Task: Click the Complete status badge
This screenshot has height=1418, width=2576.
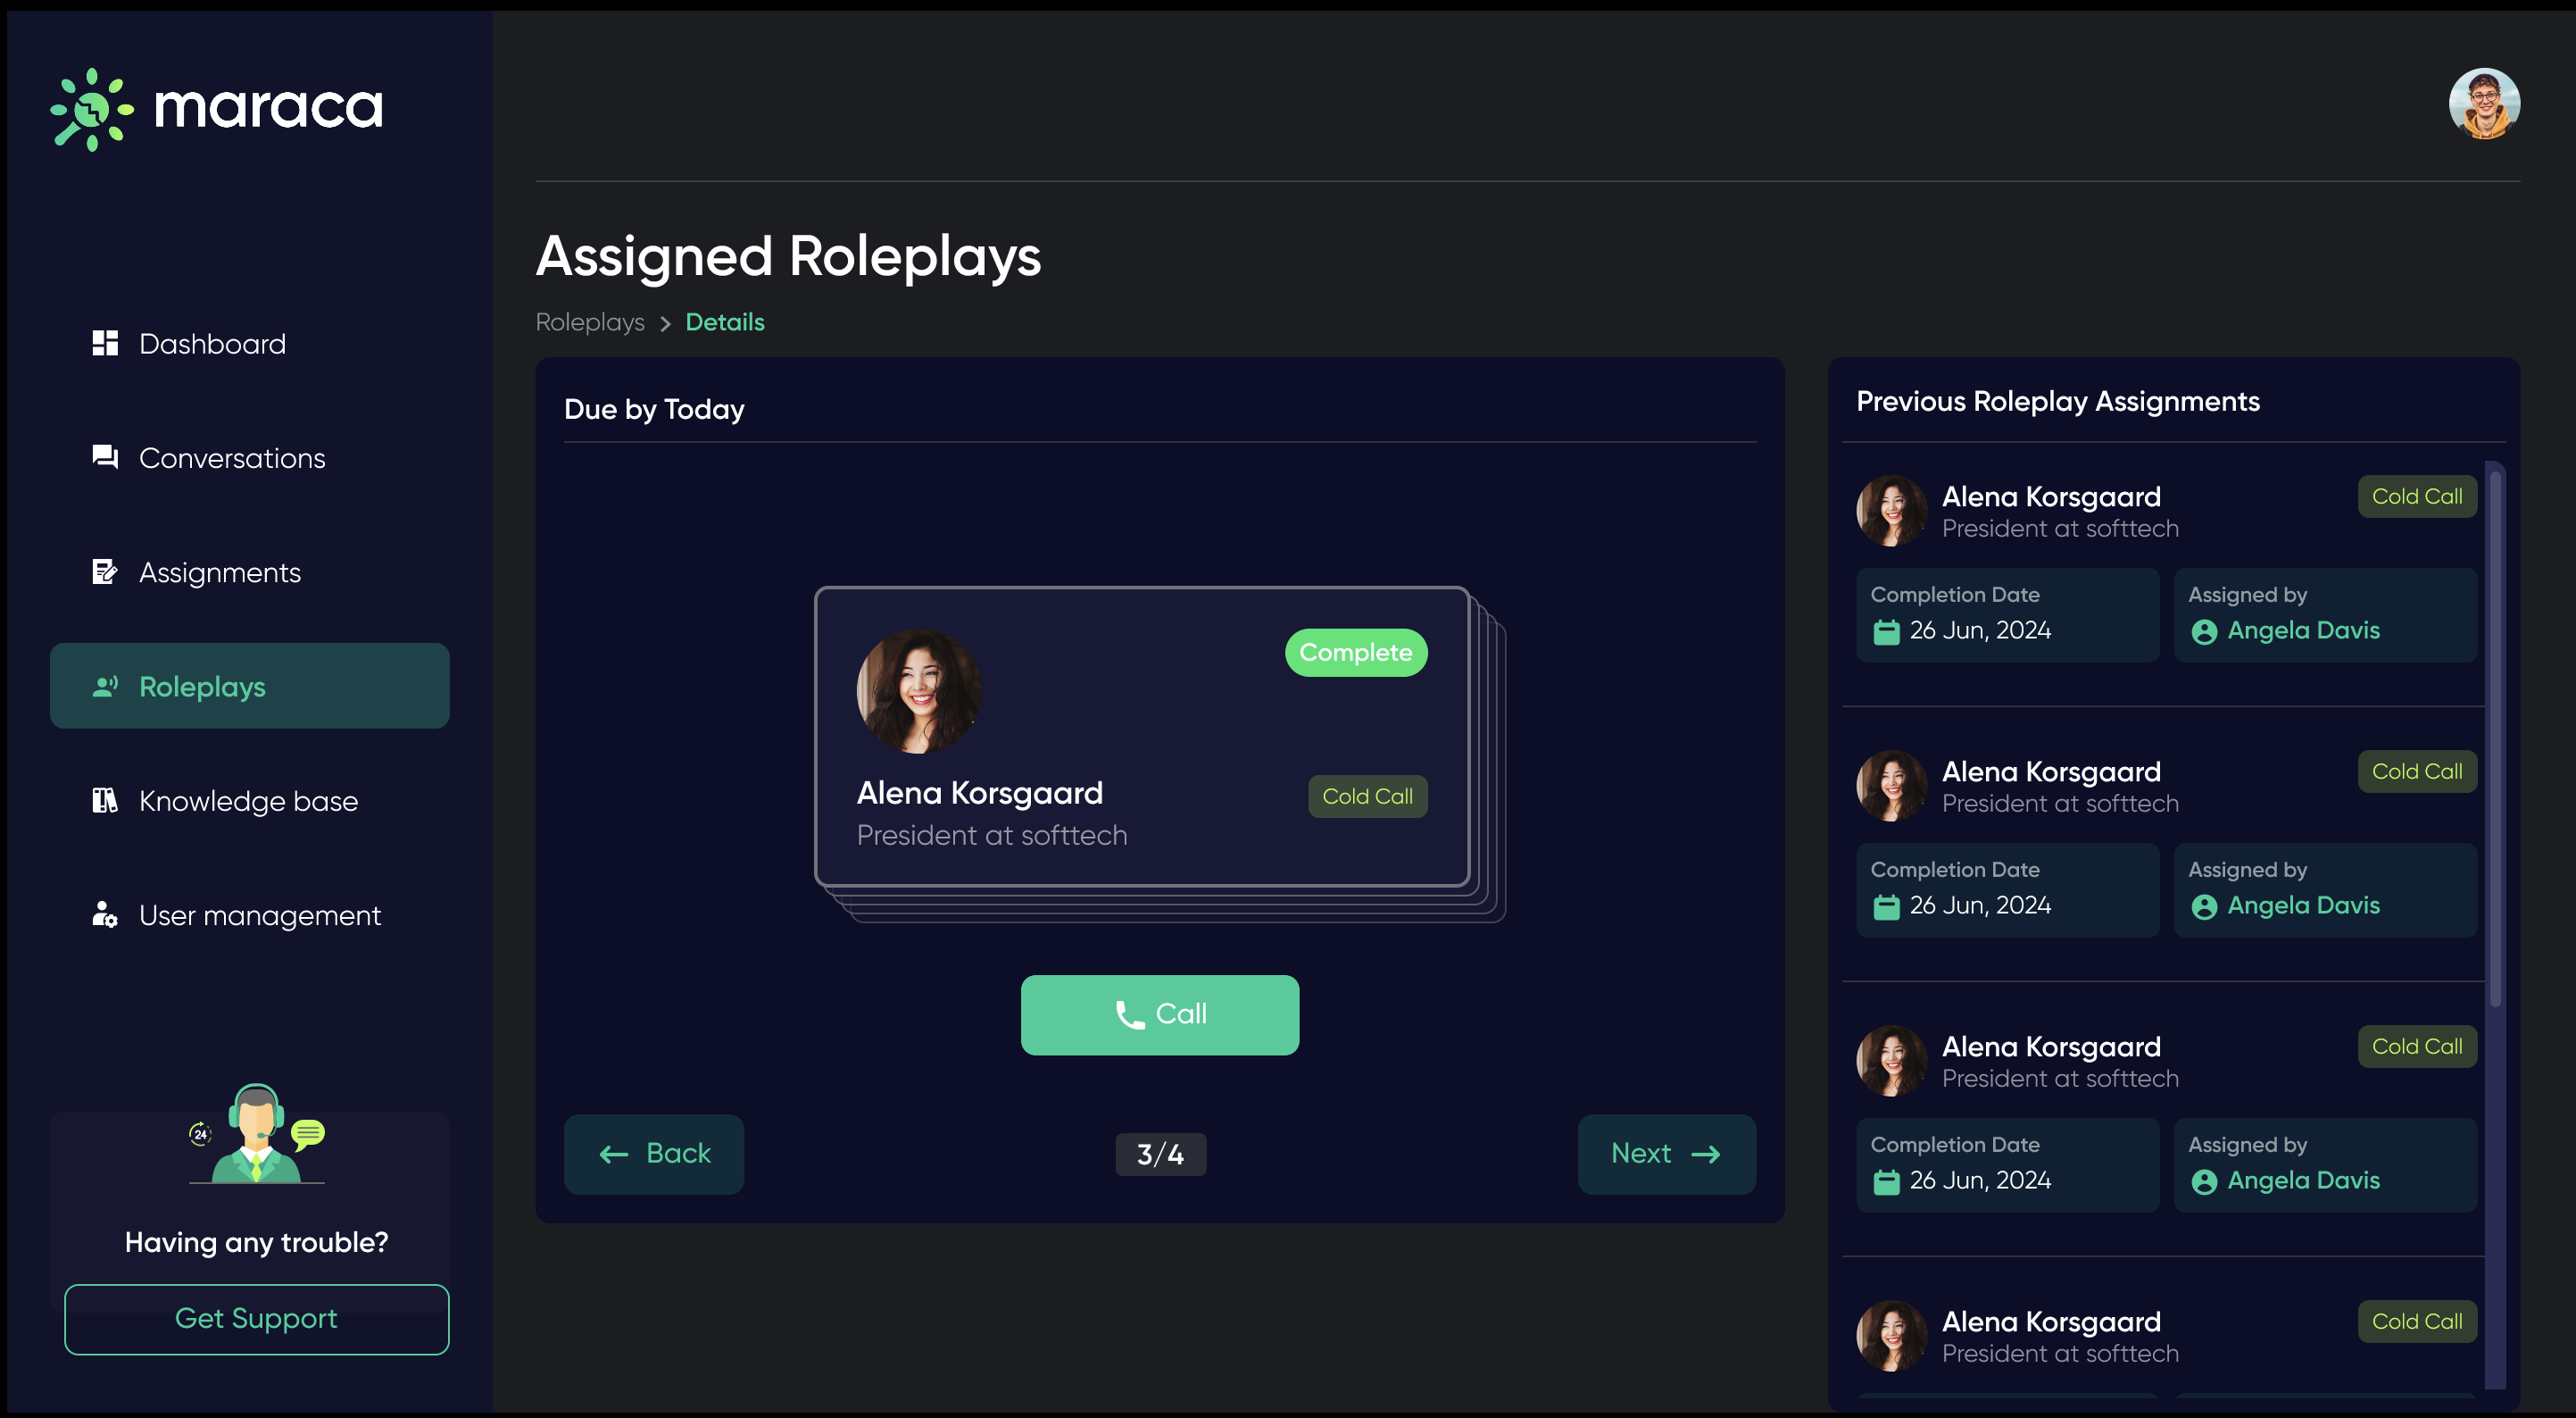Action: point(1356,653)
